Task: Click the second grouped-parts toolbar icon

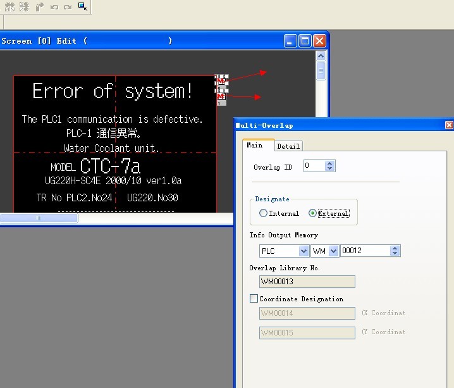Action: [x=24, y=7]
